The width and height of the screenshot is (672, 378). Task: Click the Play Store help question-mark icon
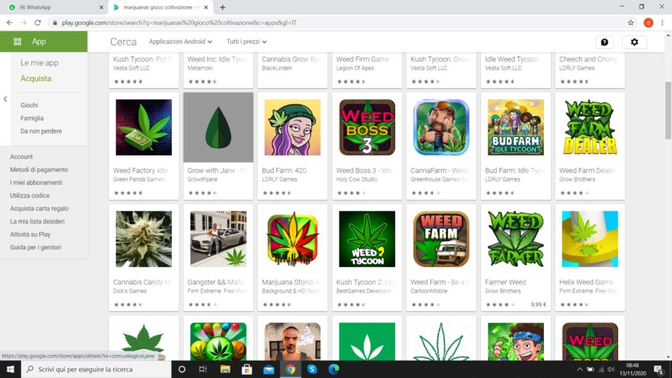(x=604, y=42)
